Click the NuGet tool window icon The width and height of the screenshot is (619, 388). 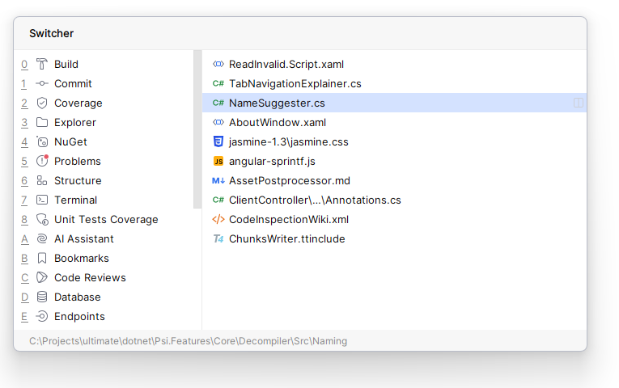[42, 142]
